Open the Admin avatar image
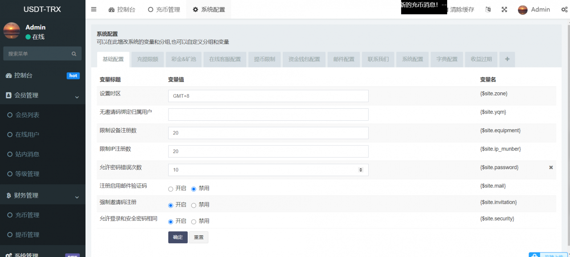 pyautogui.click(x=522, y=9)
